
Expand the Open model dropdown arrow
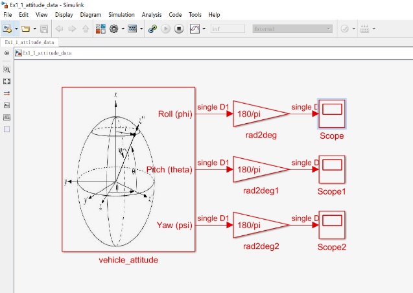[x=34, y=29]
